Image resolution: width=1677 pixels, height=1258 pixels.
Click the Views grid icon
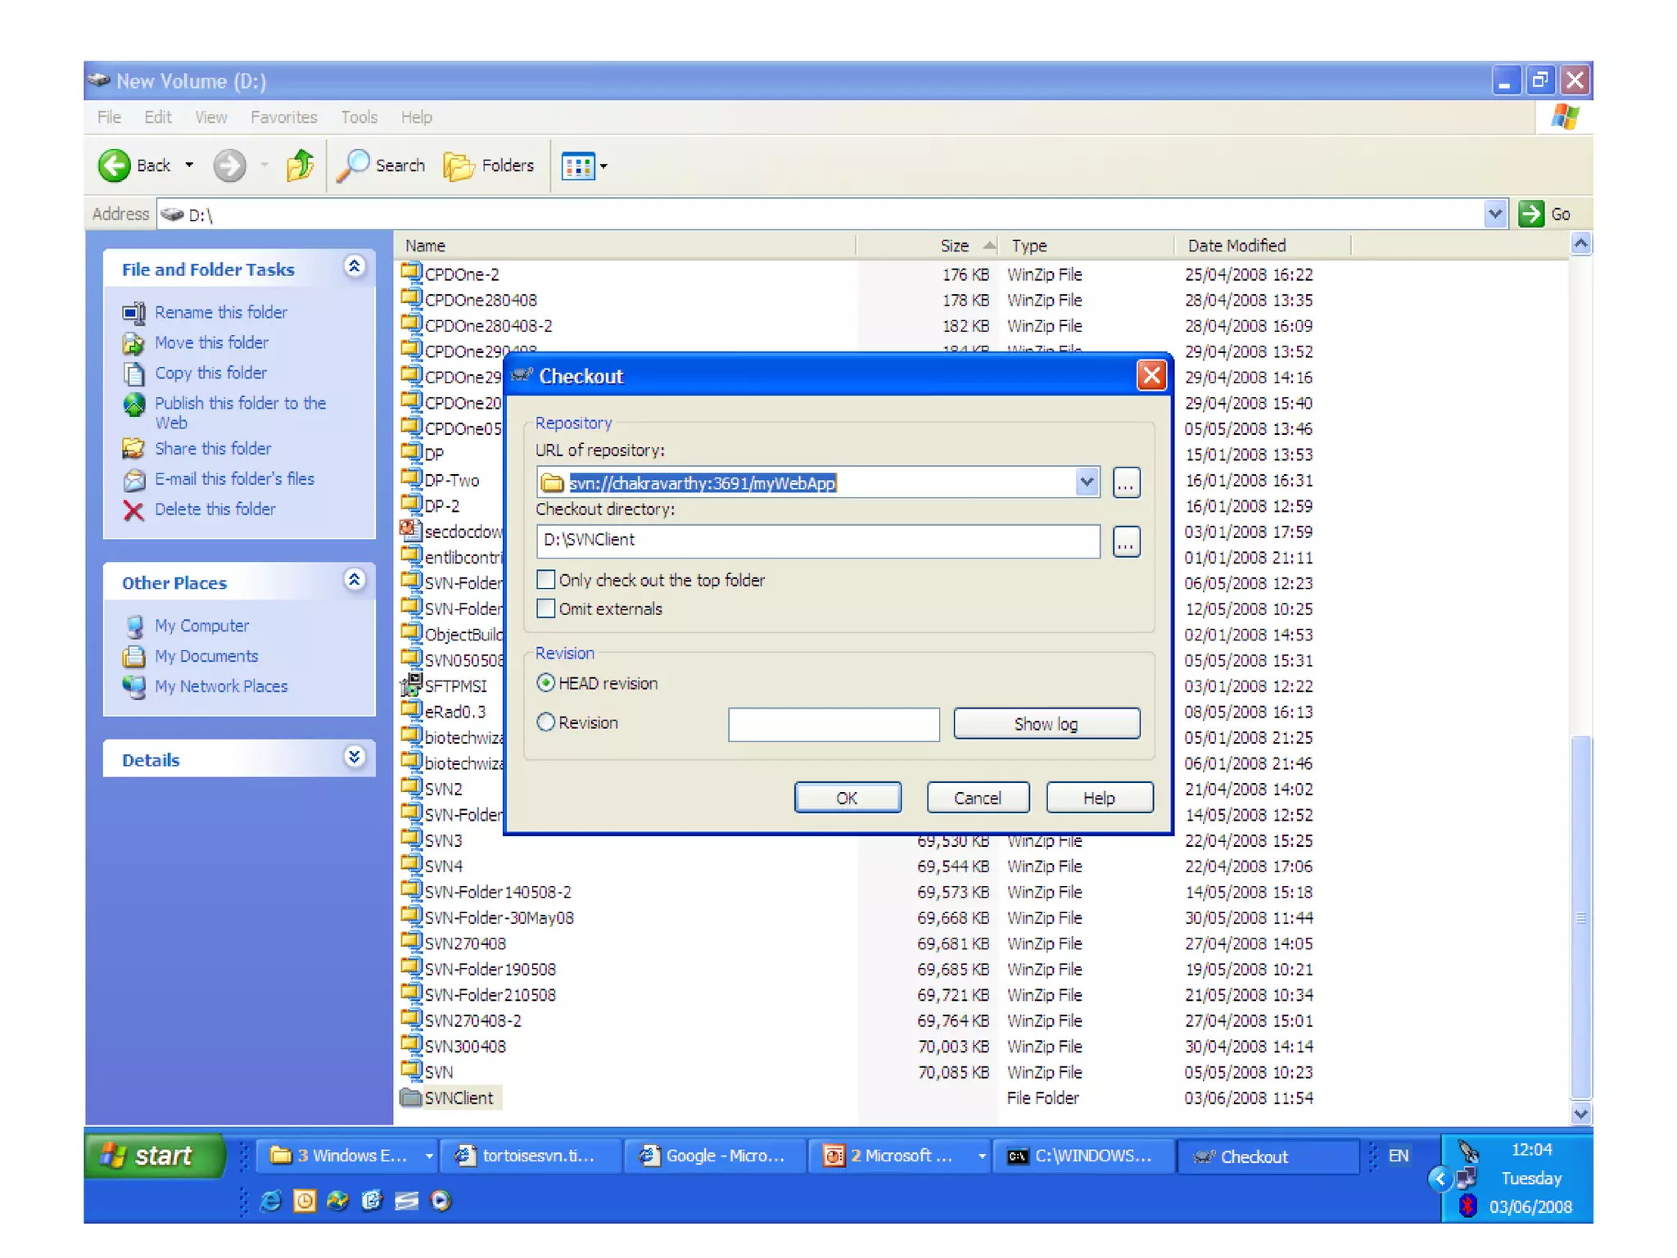pyautogui.click(x=578, y=166)
